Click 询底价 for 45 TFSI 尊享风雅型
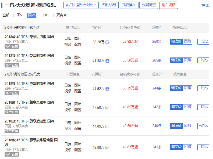 point(176,107)
